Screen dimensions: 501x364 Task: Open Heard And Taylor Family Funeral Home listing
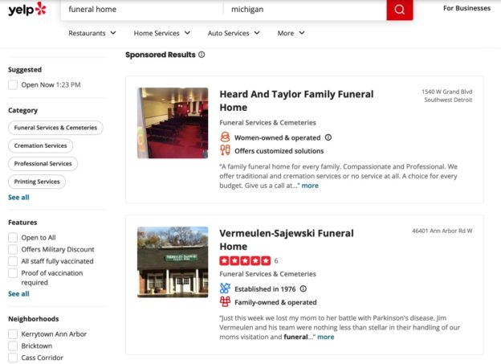point(296,100)
